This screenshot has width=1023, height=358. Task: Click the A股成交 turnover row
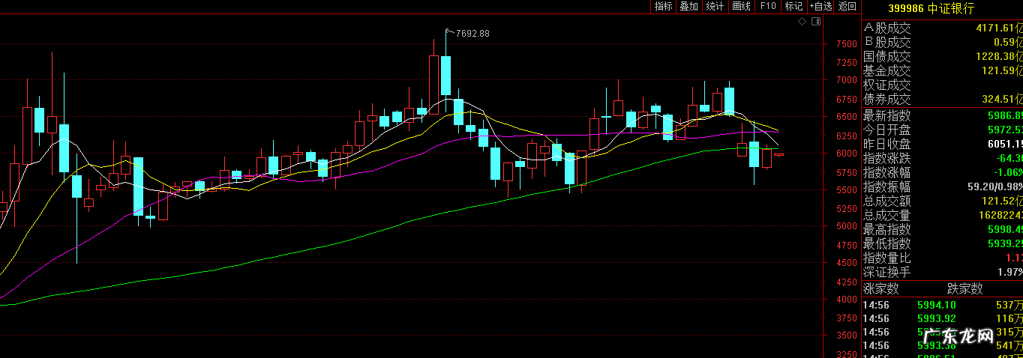[942, 28]
